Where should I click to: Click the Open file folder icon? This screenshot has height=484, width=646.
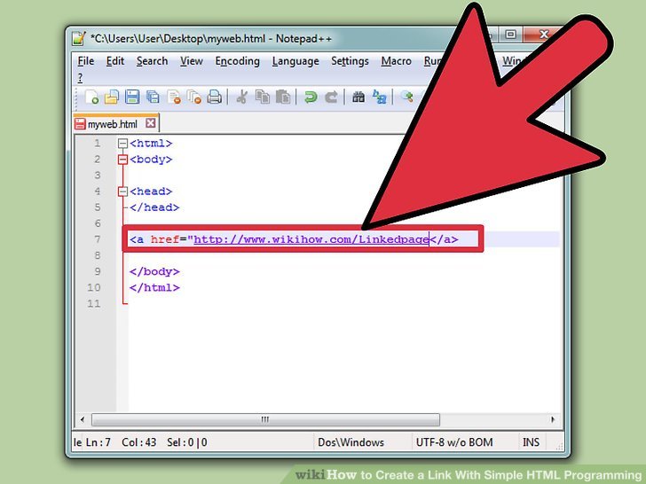[x=112, y=98]
